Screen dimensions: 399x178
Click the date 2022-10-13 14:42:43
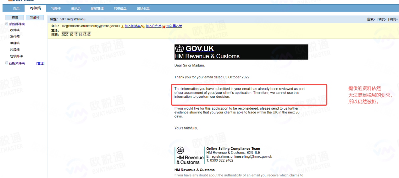pyautogui.click(x=76, y=35)
